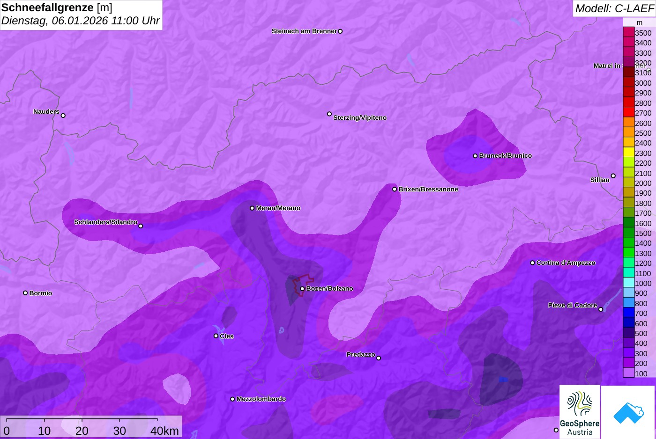Viewport: 656px width, 439px height.
Task: Click the Mezzolombardo marker dot
Action: tap(232, 399)
